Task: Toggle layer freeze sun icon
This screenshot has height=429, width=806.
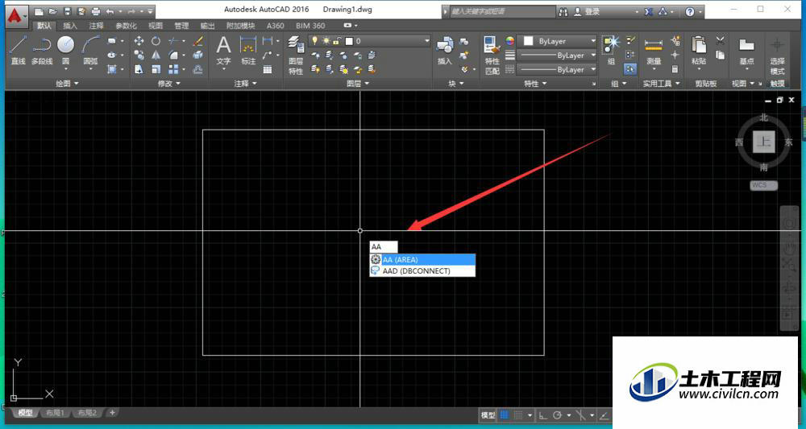Action: click(x=326, y=41)
